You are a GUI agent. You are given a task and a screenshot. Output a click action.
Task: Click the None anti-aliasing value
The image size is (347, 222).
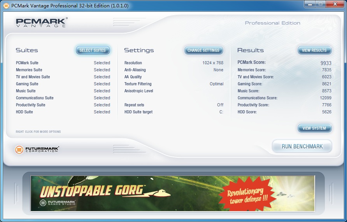tap(218, 70)
